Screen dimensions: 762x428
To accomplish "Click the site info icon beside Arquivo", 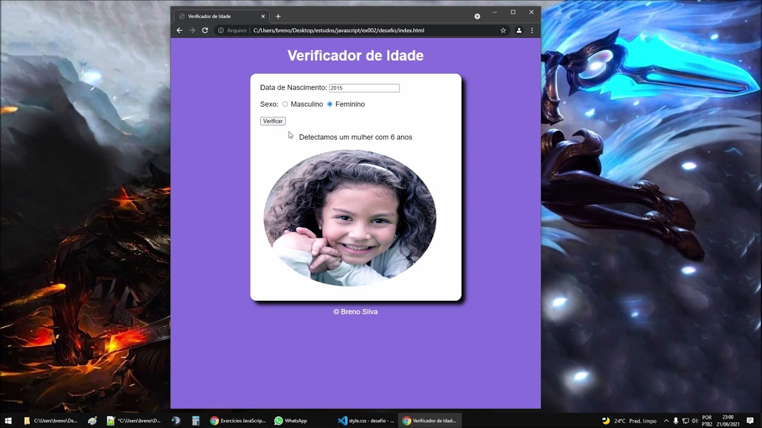I will click(221, 30).
